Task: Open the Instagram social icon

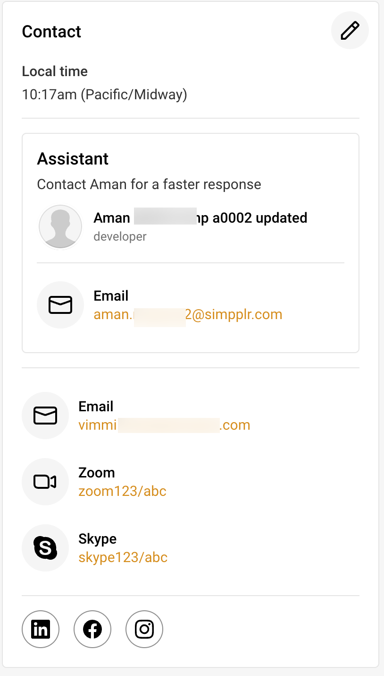Action: click(x=144, y=629)
